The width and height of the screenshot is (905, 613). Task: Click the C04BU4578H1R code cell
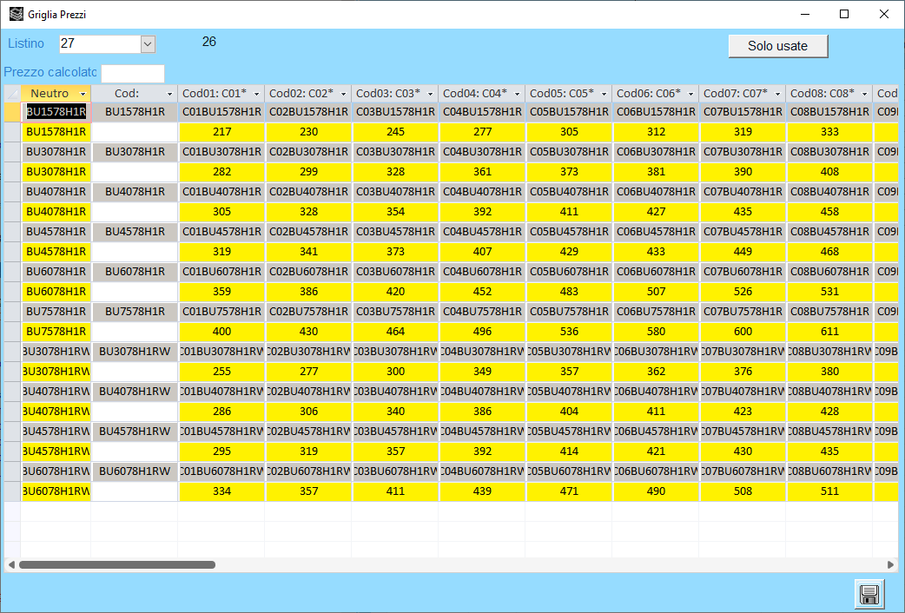(x=483, y=232)
